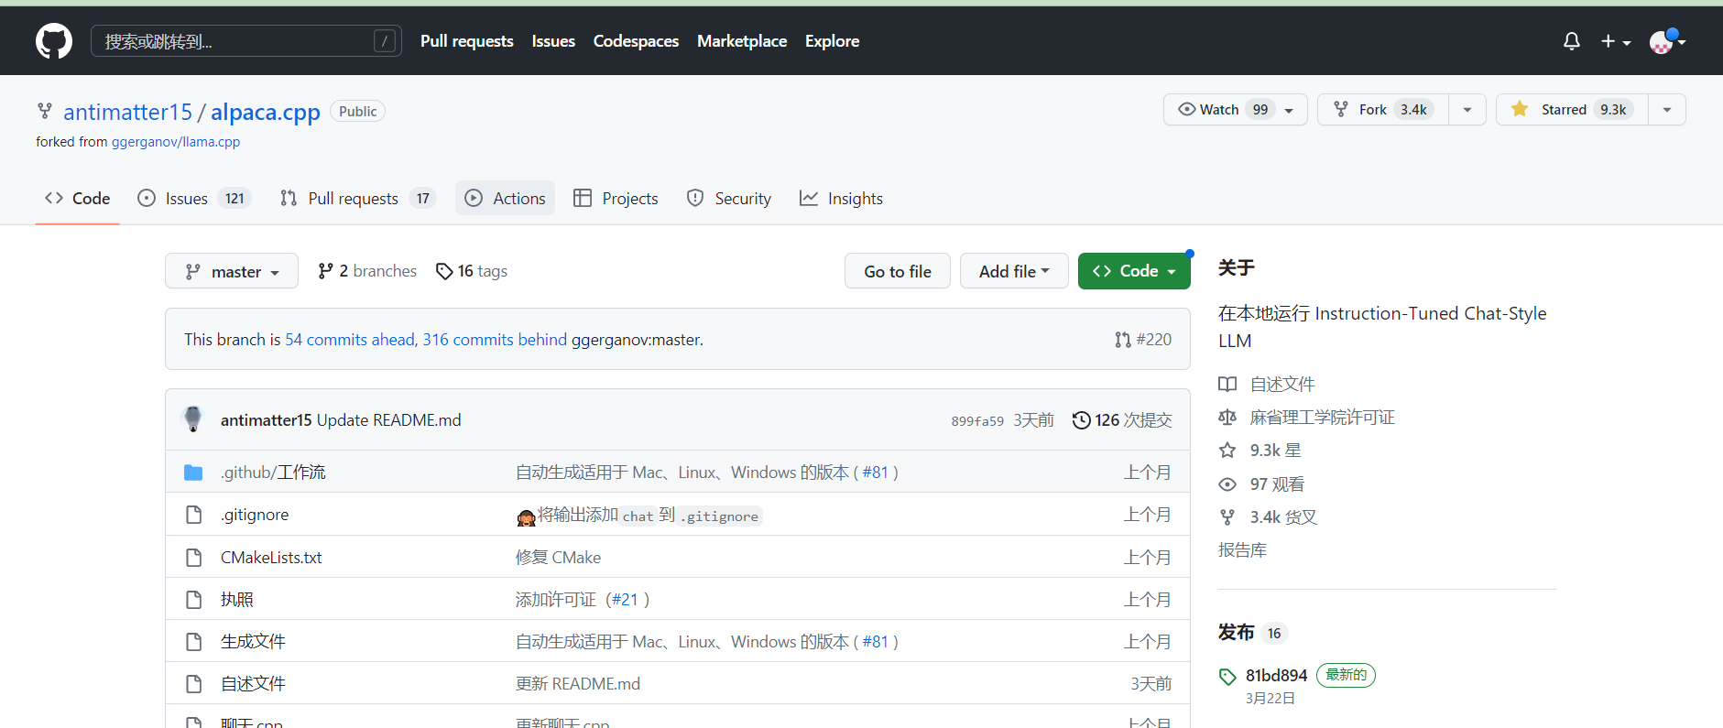Image resolution: width=1723 pixels, height=728 pixels.
Task: Switch to the Actions tab
Action: [x=505, y=199]
